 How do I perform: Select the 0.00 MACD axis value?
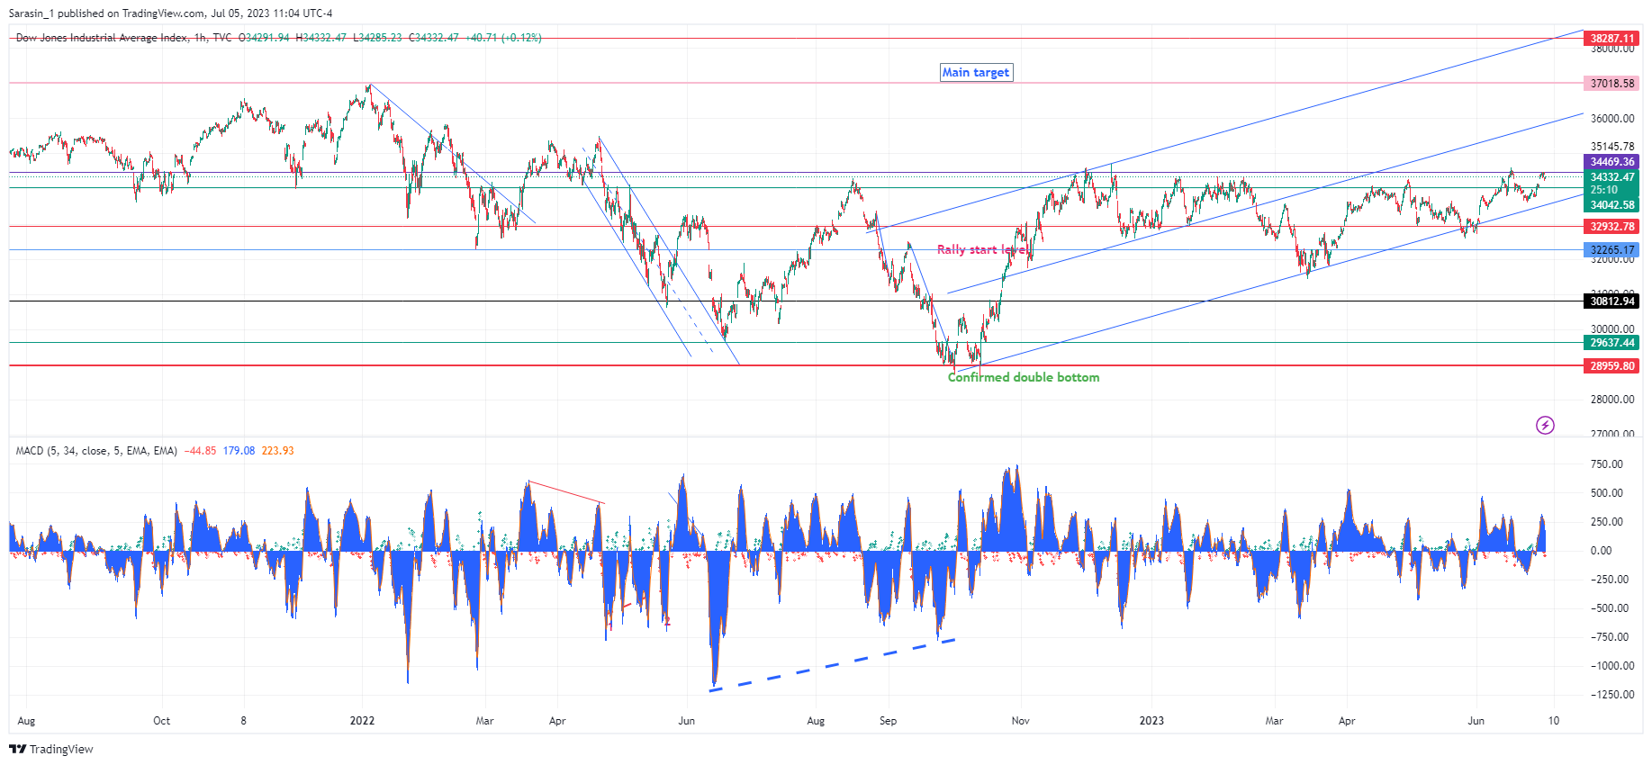pyautogui.click(x=1601, y=551)
